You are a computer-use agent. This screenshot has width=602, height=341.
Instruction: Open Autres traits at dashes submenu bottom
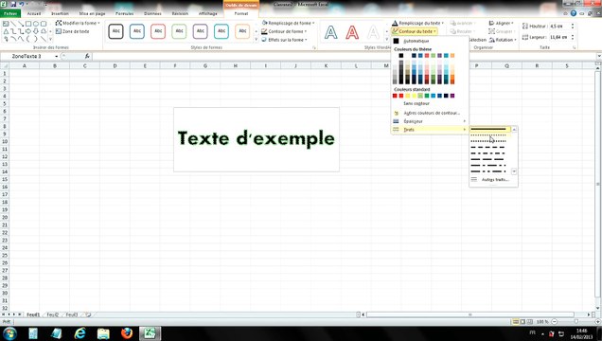(x=493, y=180)
